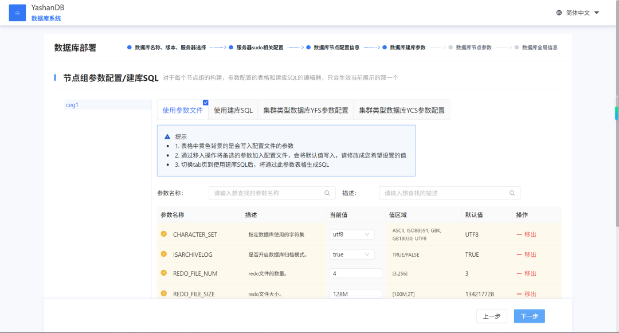Click the REDO_FILE_NUM value field
The height and width of the screenshot is (333, 619).
(356, 273)
